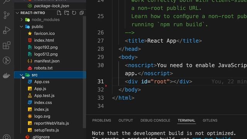Click the HTML icon beside index.html

30,40
